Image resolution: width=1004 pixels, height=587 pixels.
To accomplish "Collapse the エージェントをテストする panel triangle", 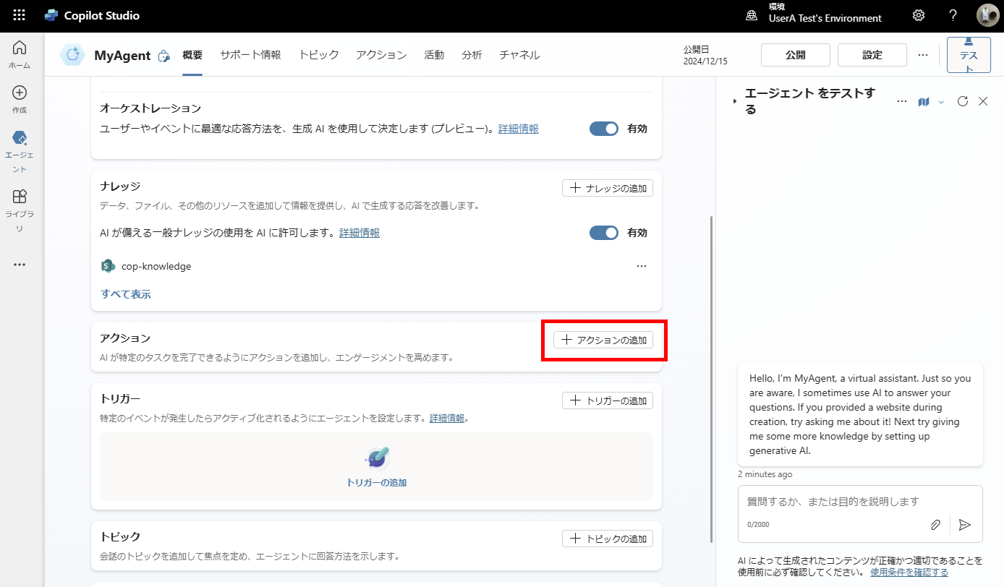I will coord(735,101).
